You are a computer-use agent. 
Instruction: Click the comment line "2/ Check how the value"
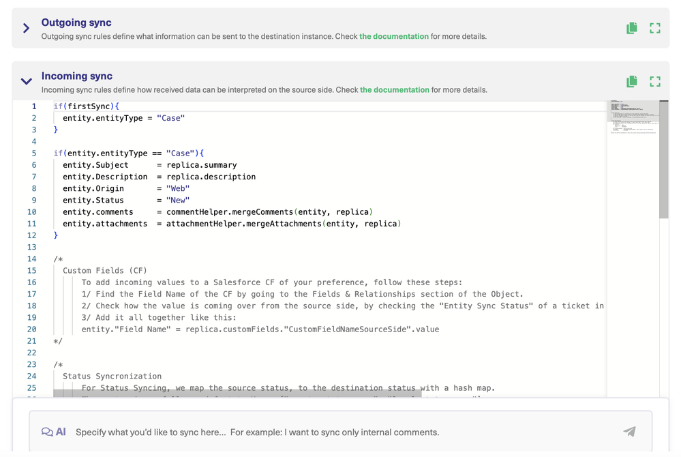[343, 306]
